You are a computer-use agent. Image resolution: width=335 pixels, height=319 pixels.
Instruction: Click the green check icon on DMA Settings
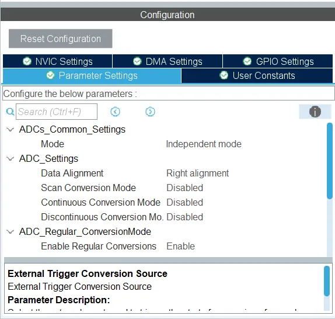click(137, 61)
